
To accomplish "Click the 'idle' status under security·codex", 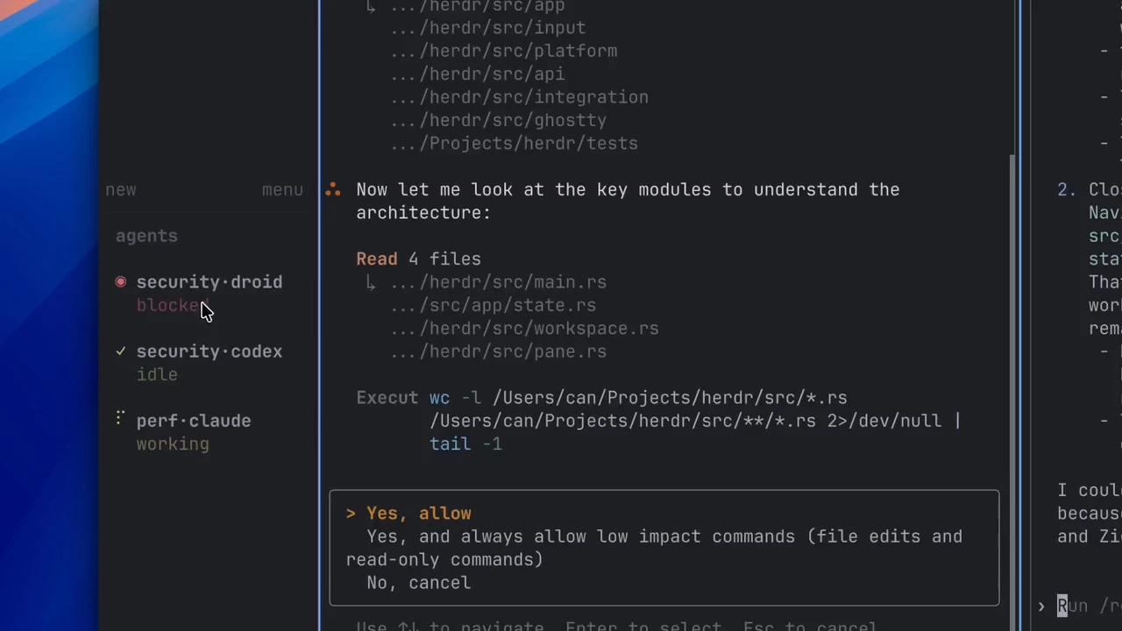I will (x=157, y=374).
